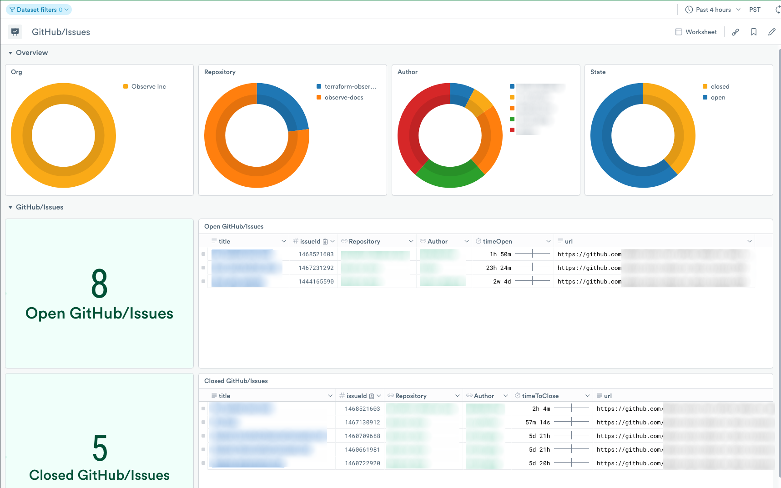781x488 pixels.
Task: Click the green Author legend swatch
Action: coord(512,119)
